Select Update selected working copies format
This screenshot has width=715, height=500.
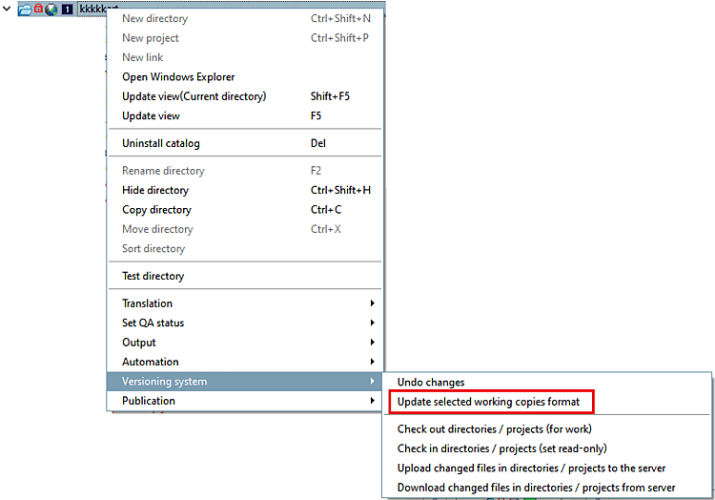click(x=488, y=402)
